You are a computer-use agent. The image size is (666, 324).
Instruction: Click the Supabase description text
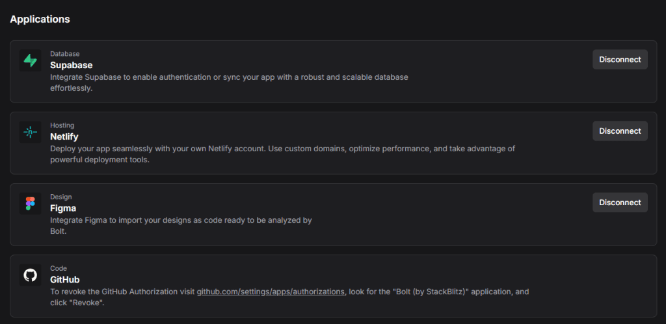coord(229,77)
